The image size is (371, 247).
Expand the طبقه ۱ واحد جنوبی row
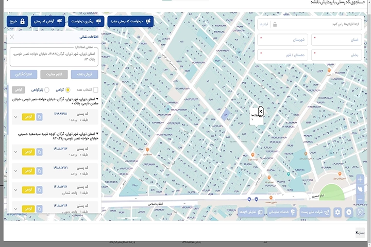[x=15, y=209]
